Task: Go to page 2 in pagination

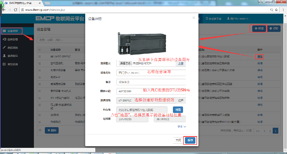Action: coord(276,131)
